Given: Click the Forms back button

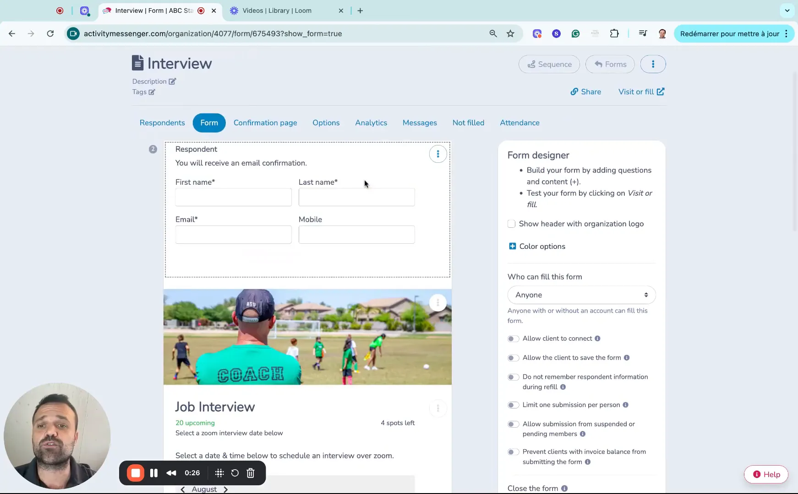Looking at the screenshot, I should pos(610,64).
